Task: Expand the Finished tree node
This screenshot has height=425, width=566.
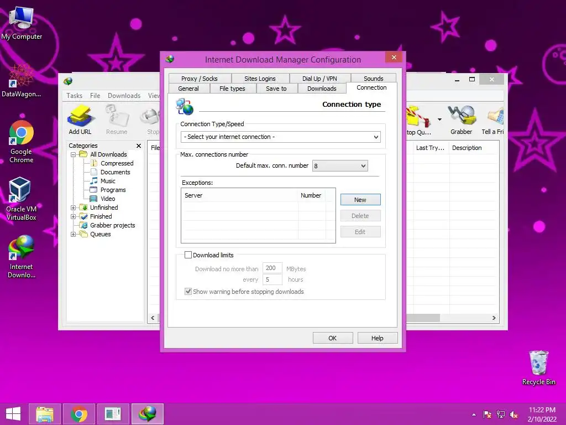Action: coord(74,217)
